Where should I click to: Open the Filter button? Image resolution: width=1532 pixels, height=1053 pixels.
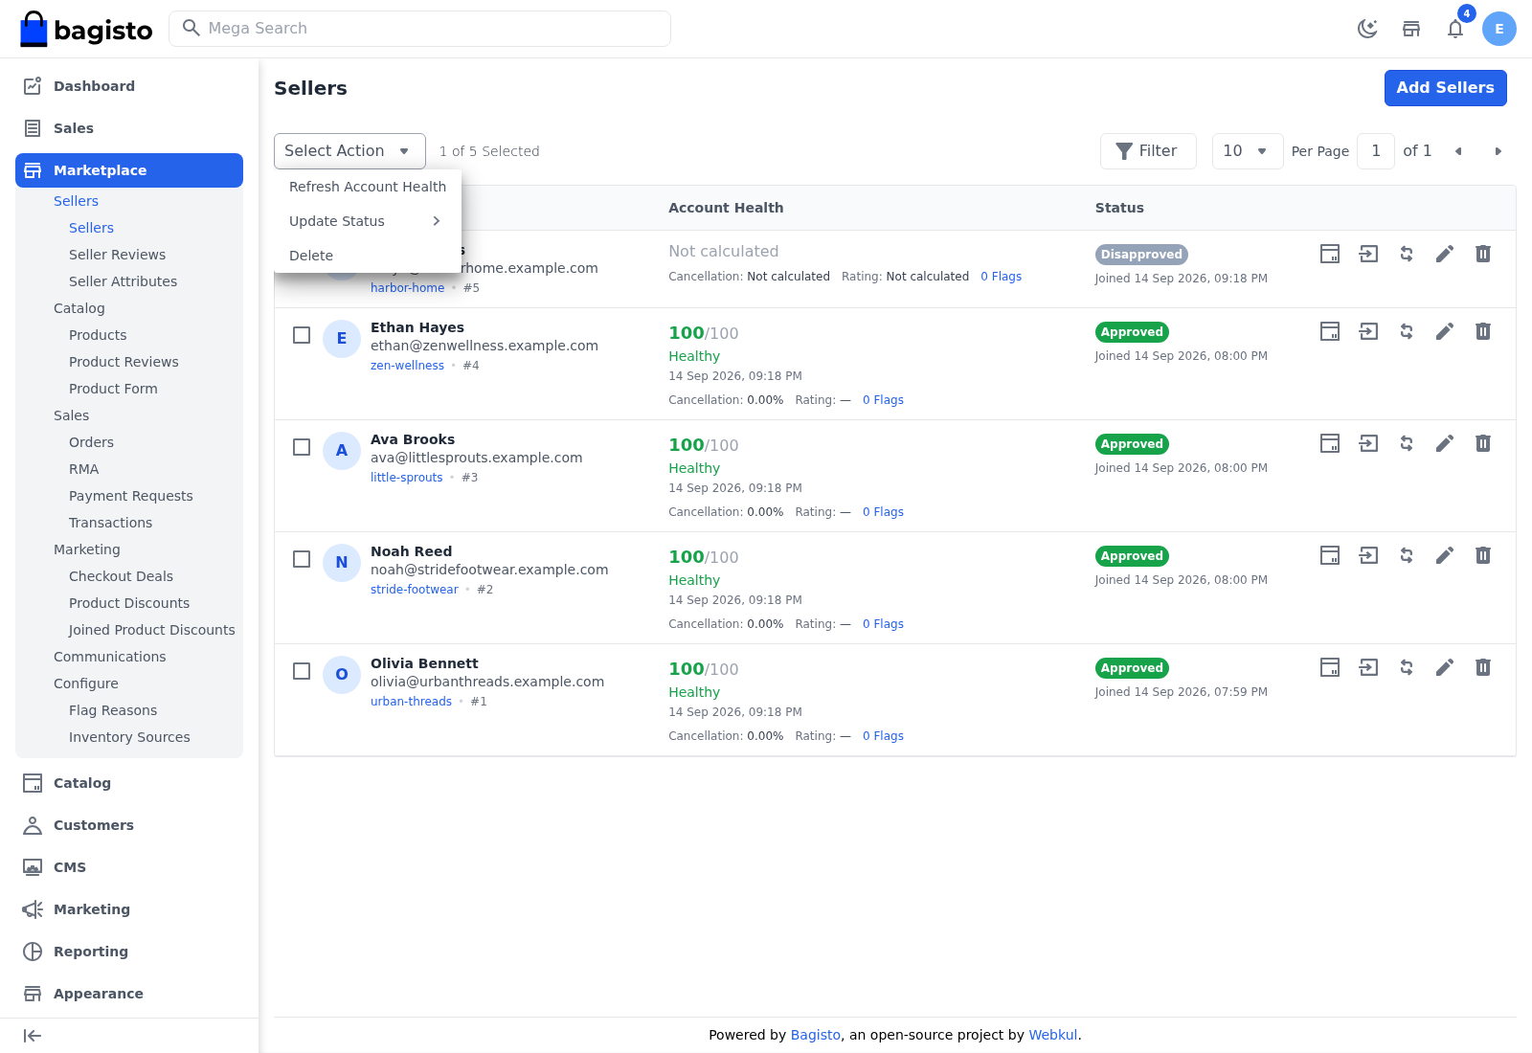point(1148,151)
